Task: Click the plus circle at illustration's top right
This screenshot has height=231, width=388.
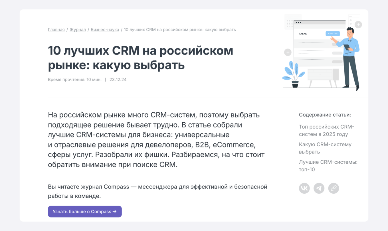Action: (x=358, y=25)
